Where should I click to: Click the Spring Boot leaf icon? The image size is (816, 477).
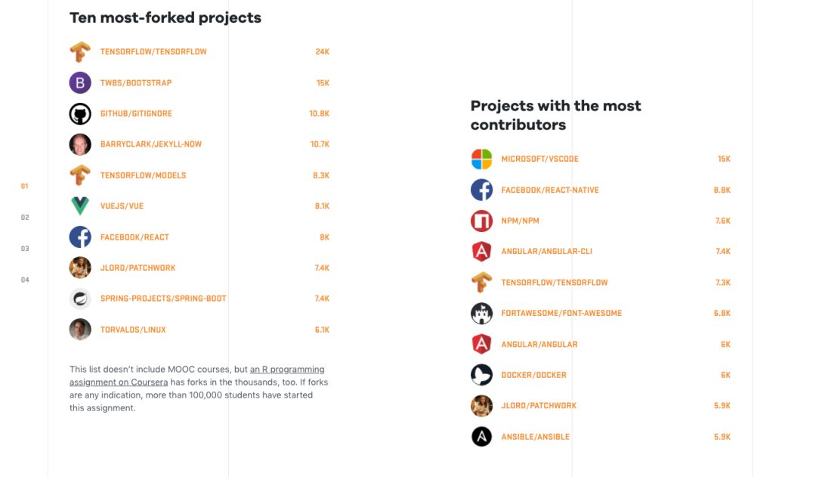point(80,299)
